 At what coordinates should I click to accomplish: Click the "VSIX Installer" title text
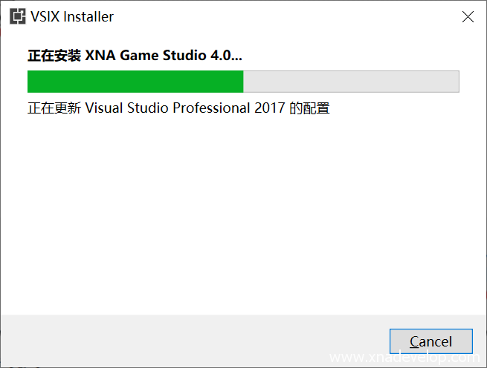pos(72,16)
